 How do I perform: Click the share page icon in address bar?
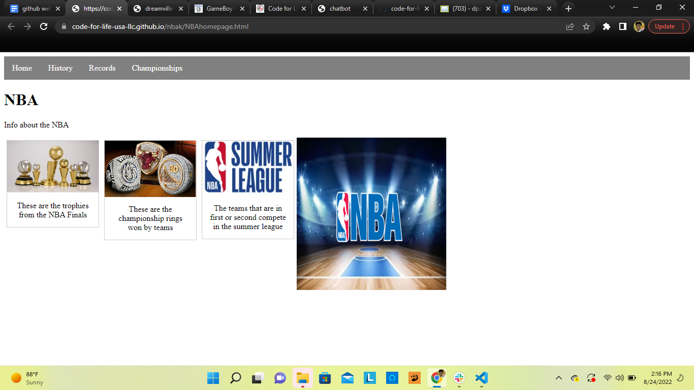570,26
